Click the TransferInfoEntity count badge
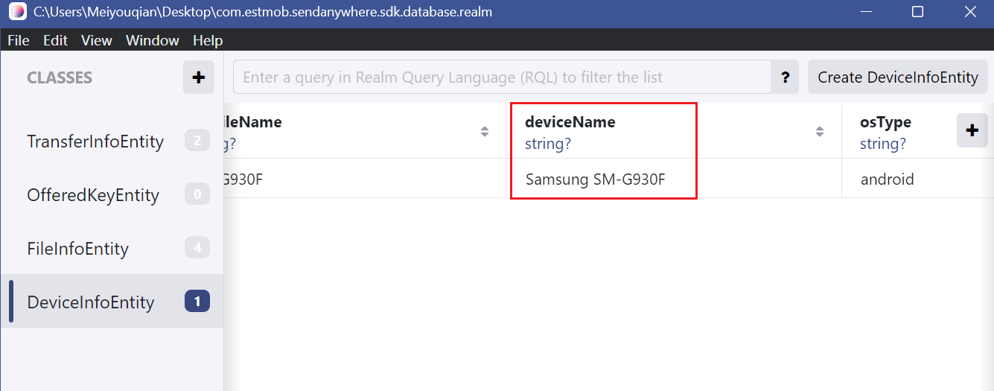The width and height of the screenshot is (994, 391). click(x=197, y=141)
